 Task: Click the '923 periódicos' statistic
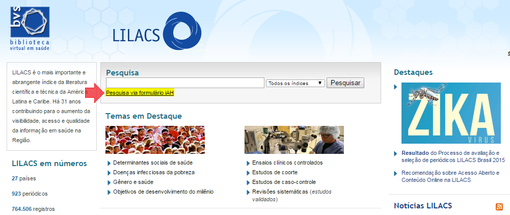pos(30,194)
